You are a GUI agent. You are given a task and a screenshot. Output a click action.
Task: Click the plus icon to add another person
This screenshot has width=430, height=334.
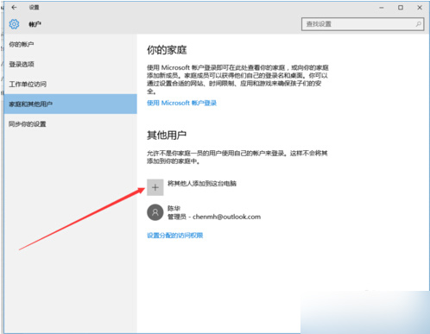point(155,187)
